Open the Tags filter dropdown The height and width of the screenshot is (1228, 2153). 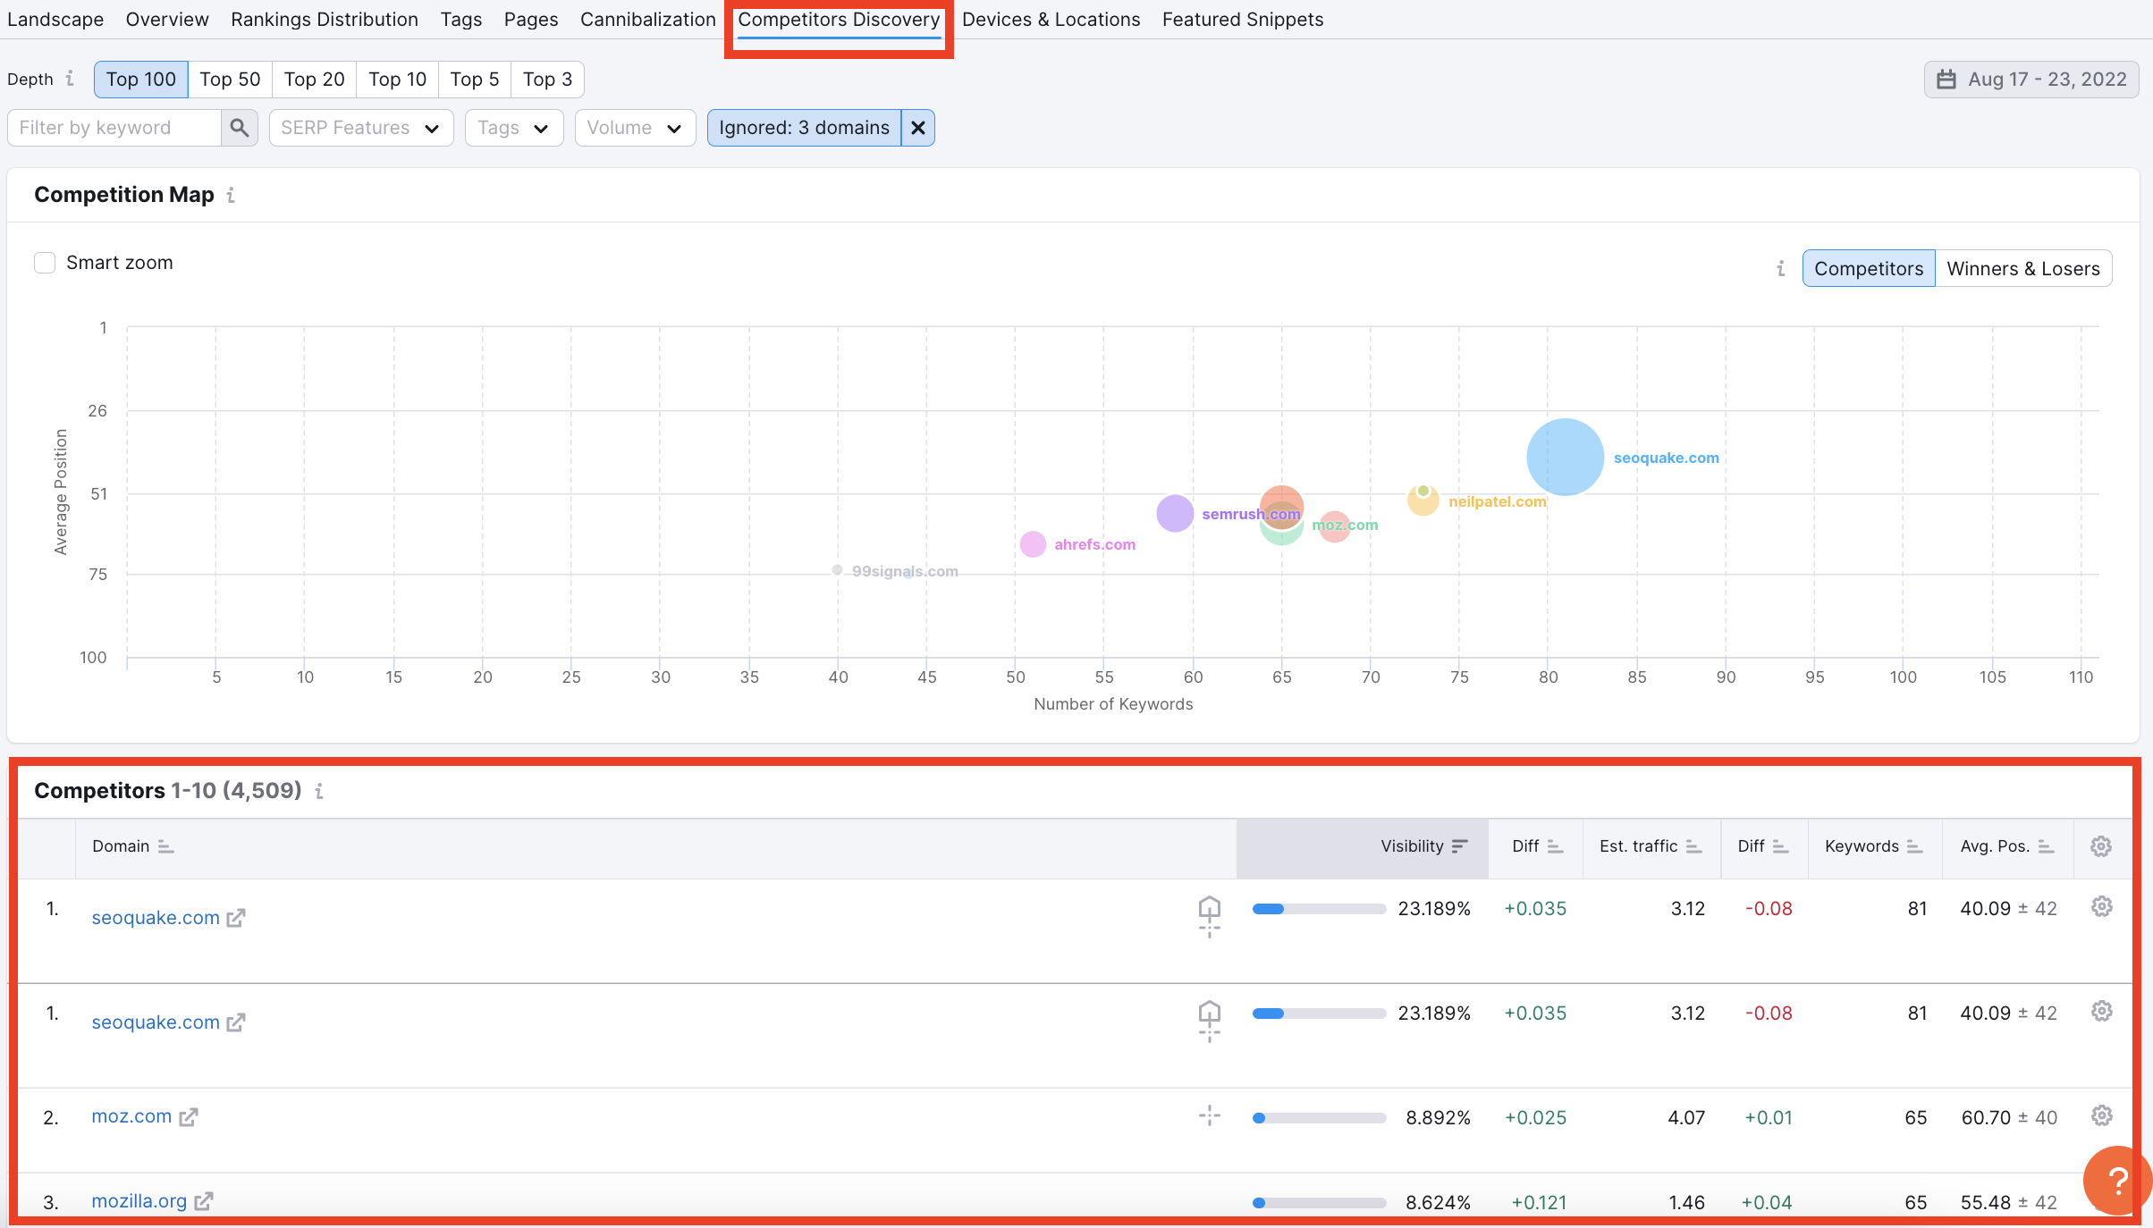pyautogui.click(x=514, y=128)
